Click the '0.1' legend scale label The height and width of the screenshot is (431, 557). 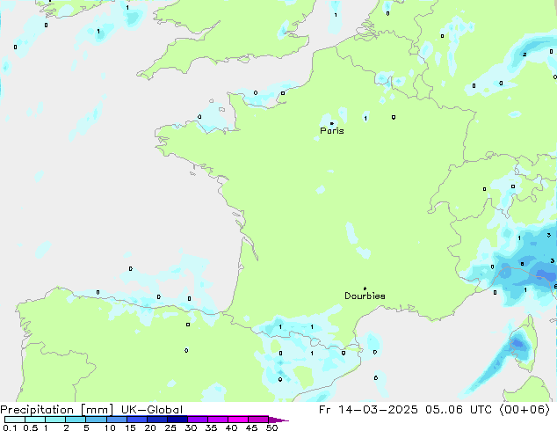pyautogui.click(x=10, y=427)
